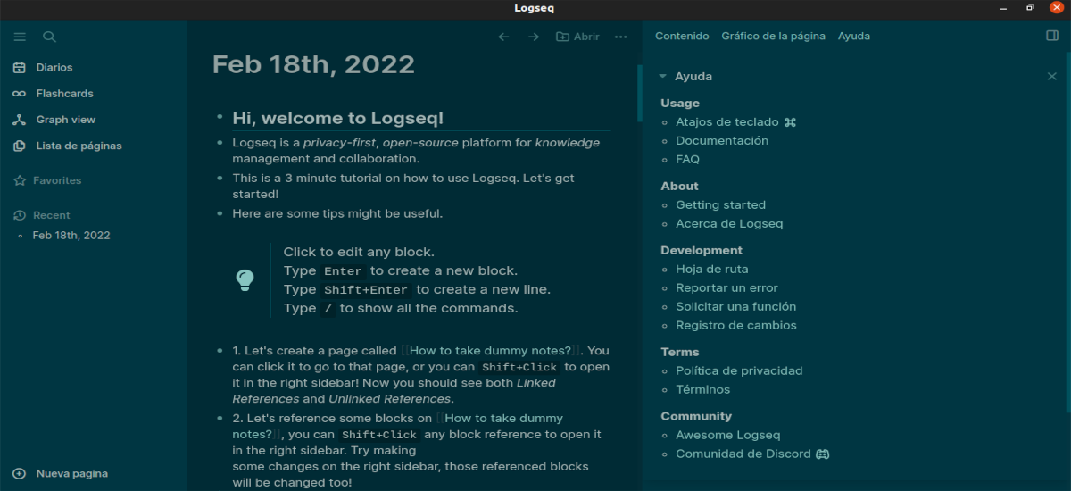Open the FAQ link
Viewport: 1071px width, 491px height.
[687, 160]
